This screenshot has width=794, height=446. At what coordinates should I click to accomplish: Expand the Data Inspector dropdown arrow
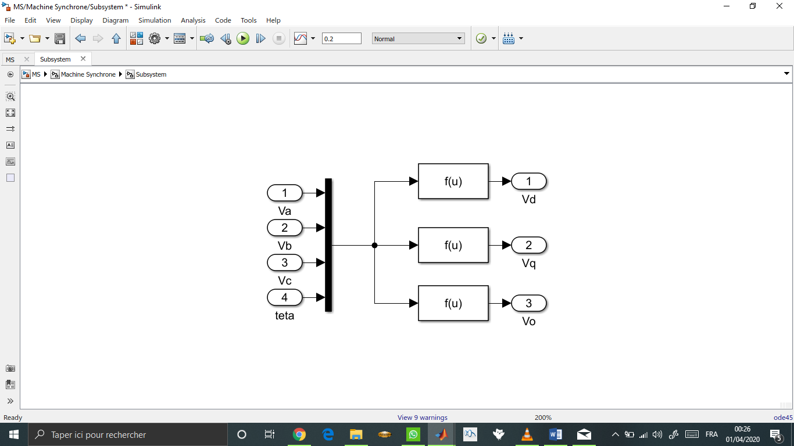pyautogui.click(x=313, y=38)
